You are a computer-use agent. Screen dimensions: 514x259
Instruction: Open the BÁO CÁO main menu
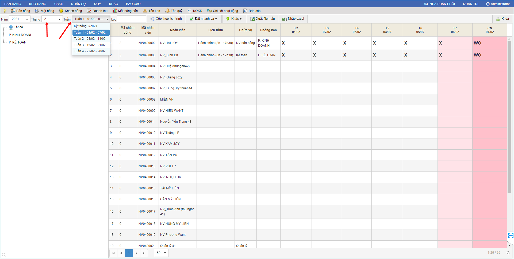pos(133,4)
